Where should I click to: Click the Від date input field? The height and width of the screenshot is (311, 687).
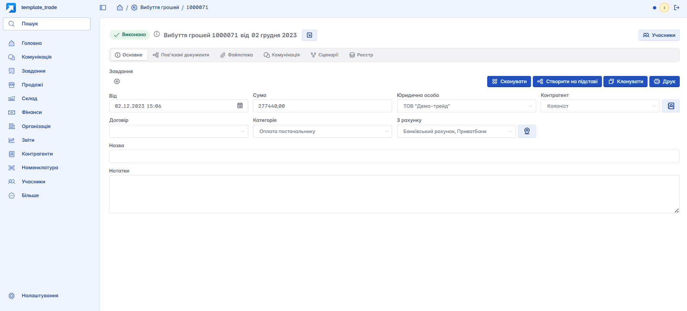(x=179, y=106)
